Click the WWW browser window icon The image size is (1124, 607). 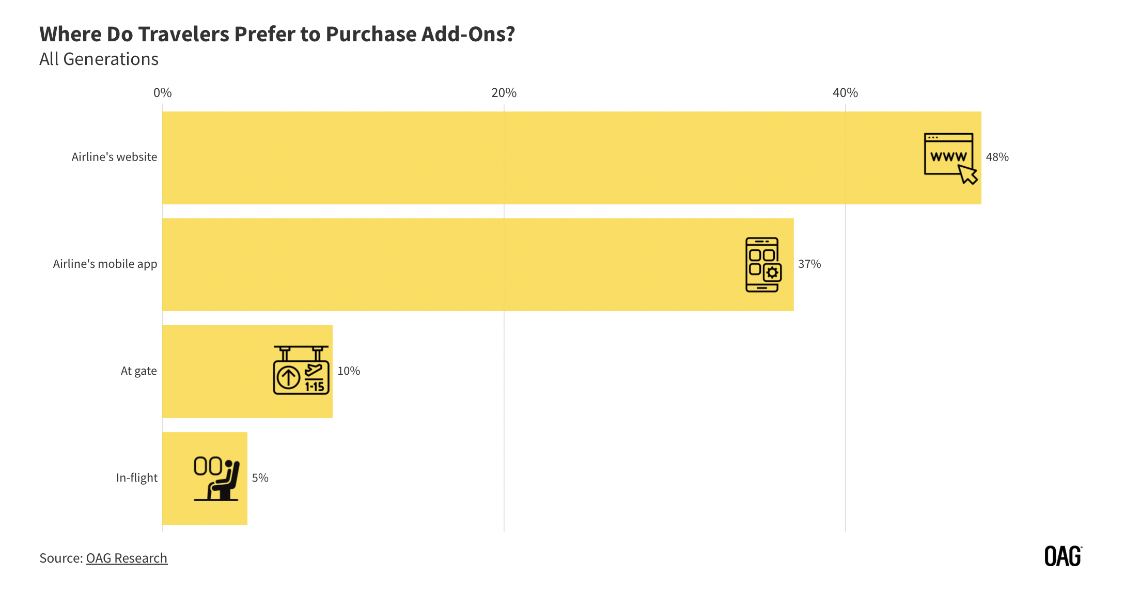click(949, 157)
